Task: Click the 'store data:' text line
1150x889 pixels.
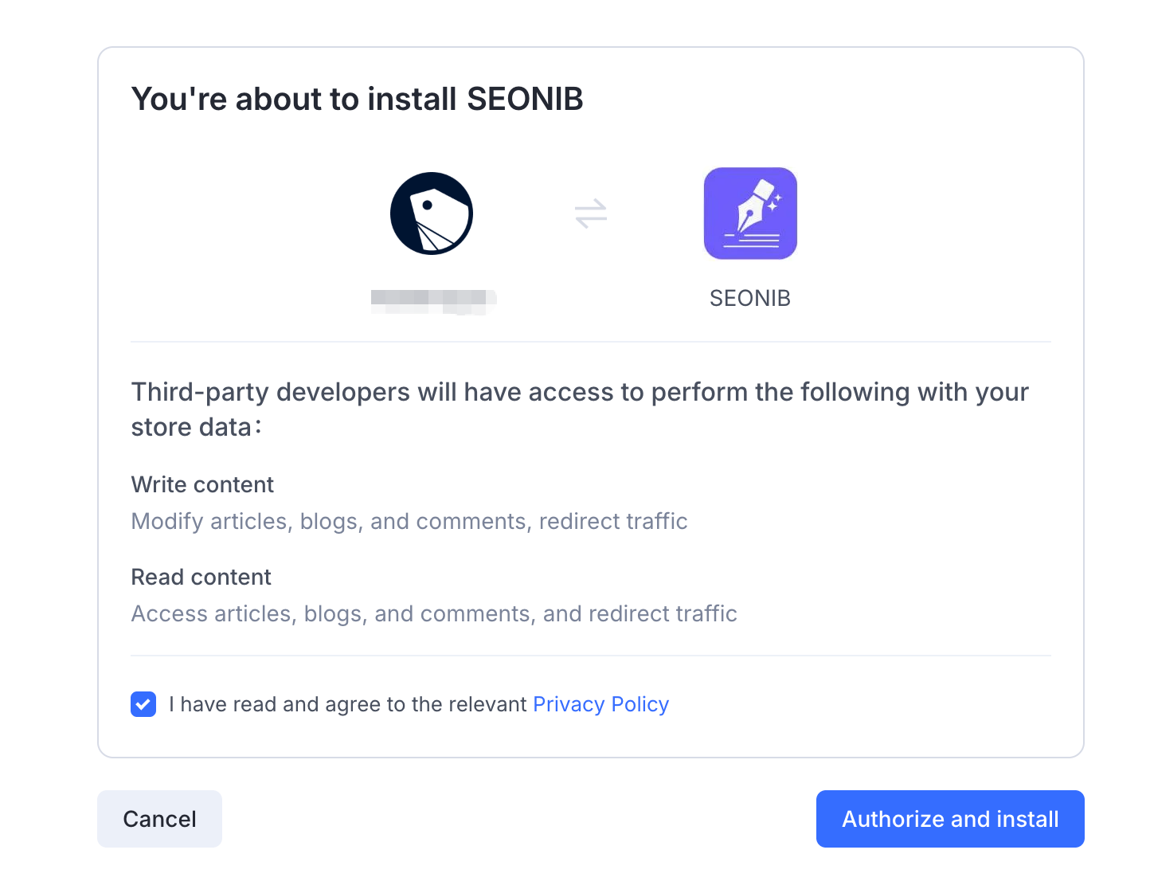Action: (x=196, y=428)
